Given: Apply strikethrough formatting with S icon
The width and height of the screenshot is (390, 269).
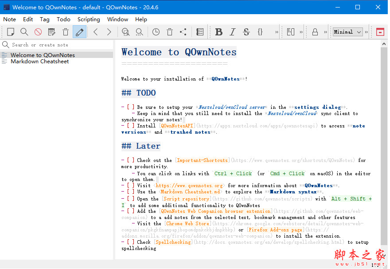Looking at the screenshot, I should click(246, 32).
